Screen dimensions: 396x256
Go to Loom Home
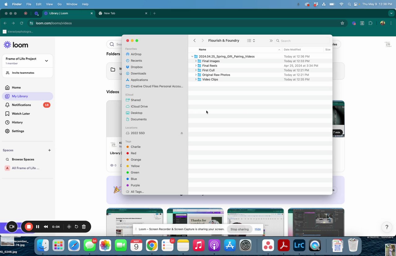coord(28,87)
